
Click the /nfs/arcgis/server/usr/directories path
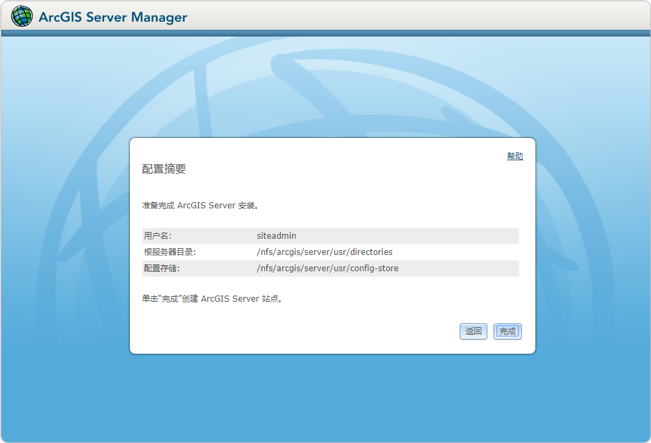[324, 252]
